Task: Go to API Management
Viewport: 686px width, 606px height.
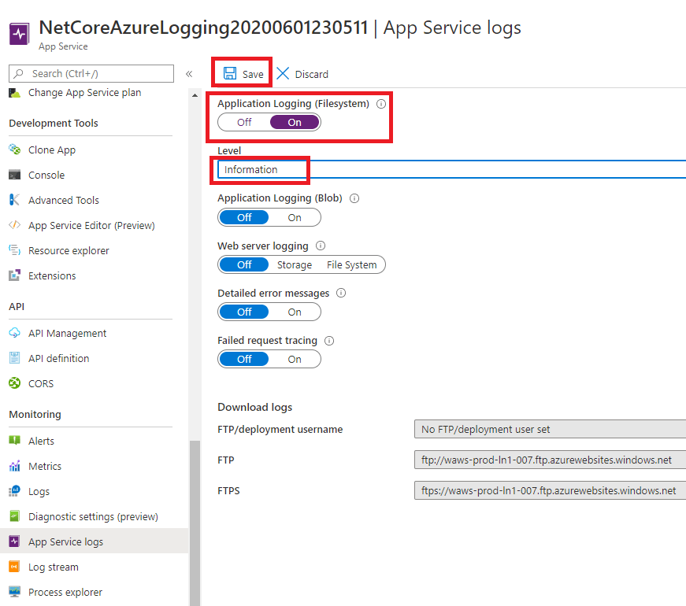Action: (x=67, y=333)
